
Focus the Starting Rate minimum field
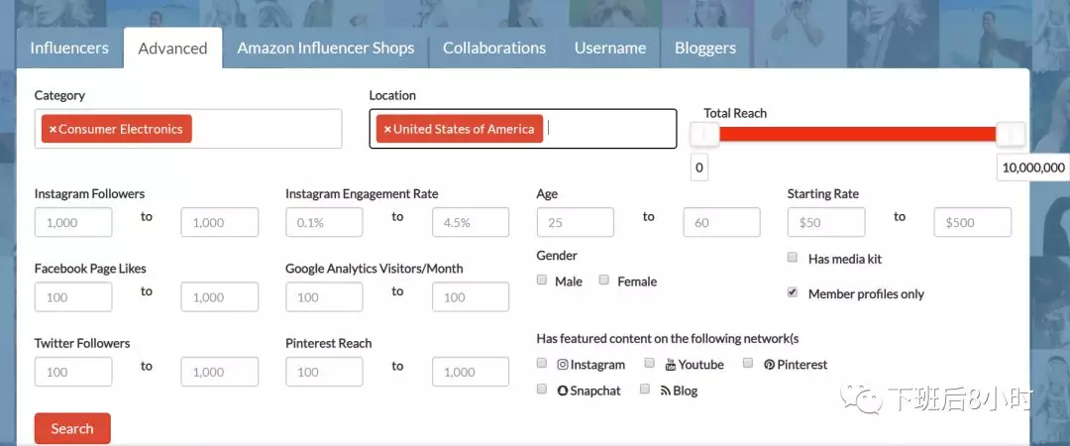pos(825,222)
